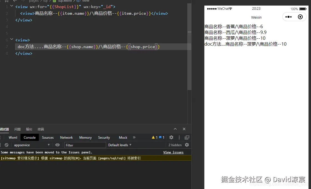Expand hidden console tabs with chevron
The height and width of the screenshot is (189, 311).
[x=134, y=137]
